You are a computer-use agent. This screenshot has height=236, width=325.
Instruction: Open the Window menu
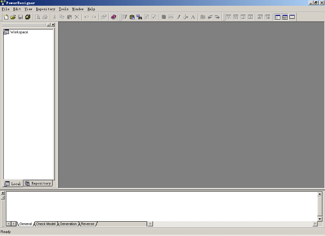click(x=78, y=9)
